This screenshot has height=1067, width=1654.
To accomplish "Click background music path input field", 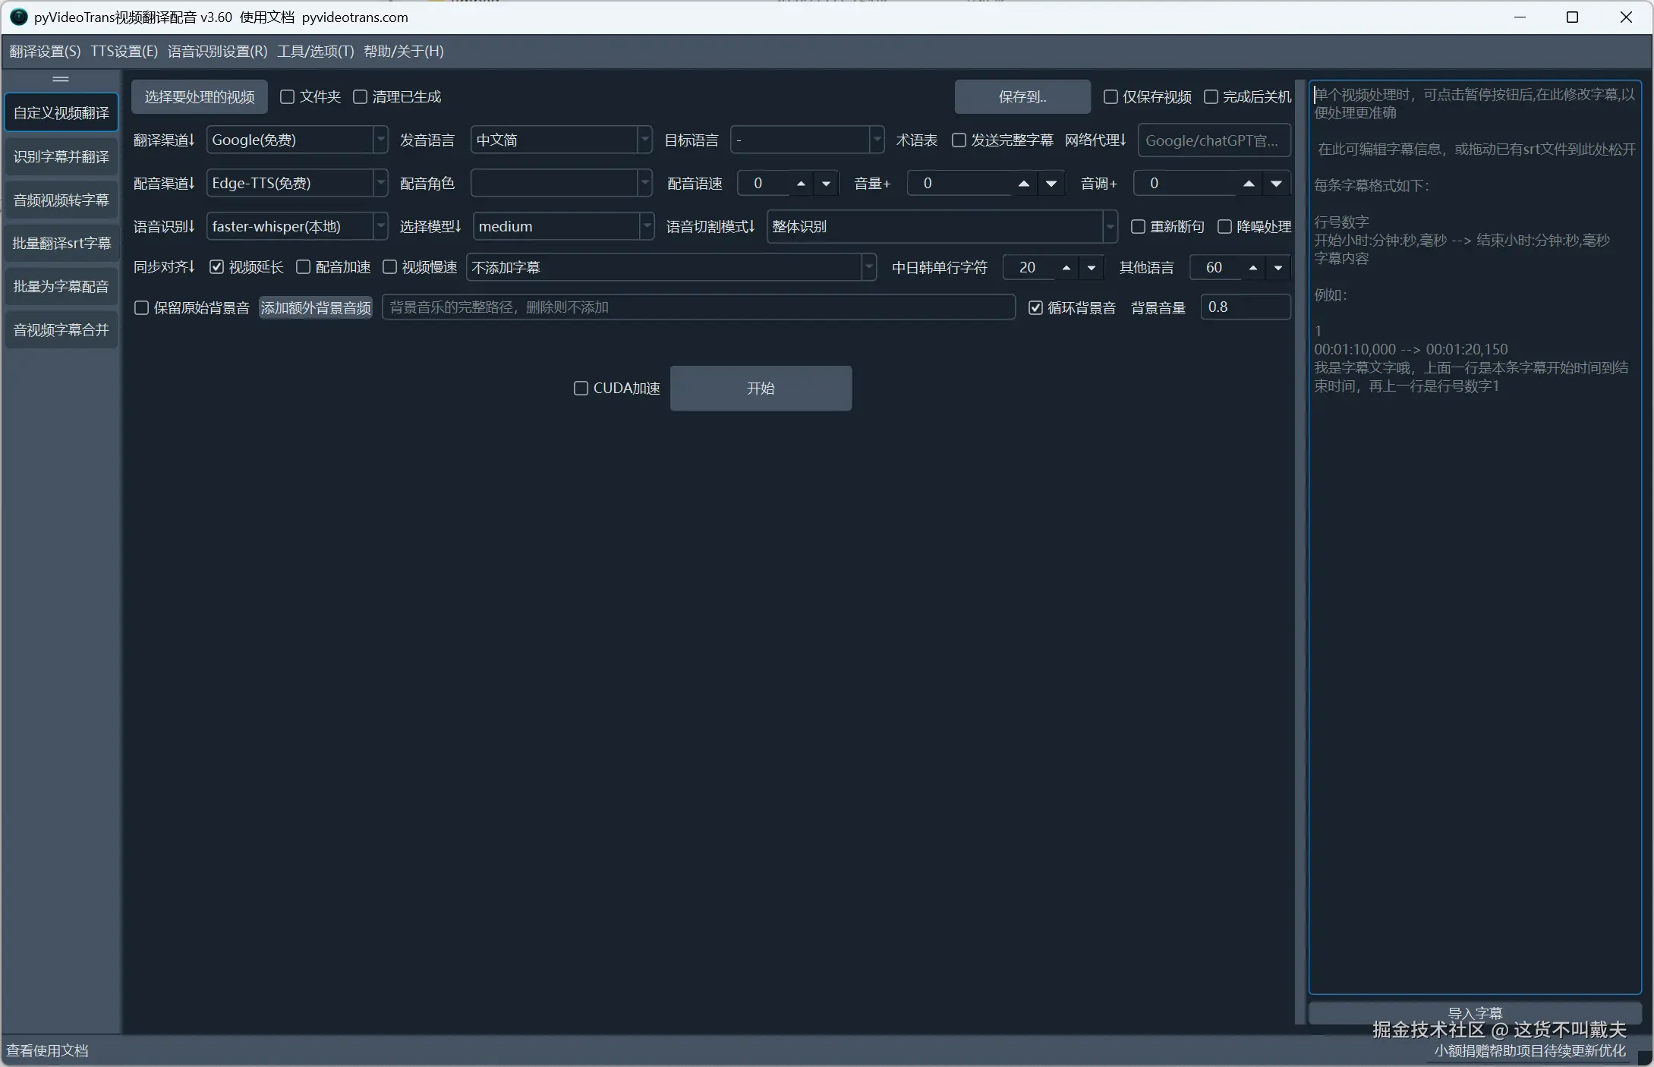I will [698, 308].
